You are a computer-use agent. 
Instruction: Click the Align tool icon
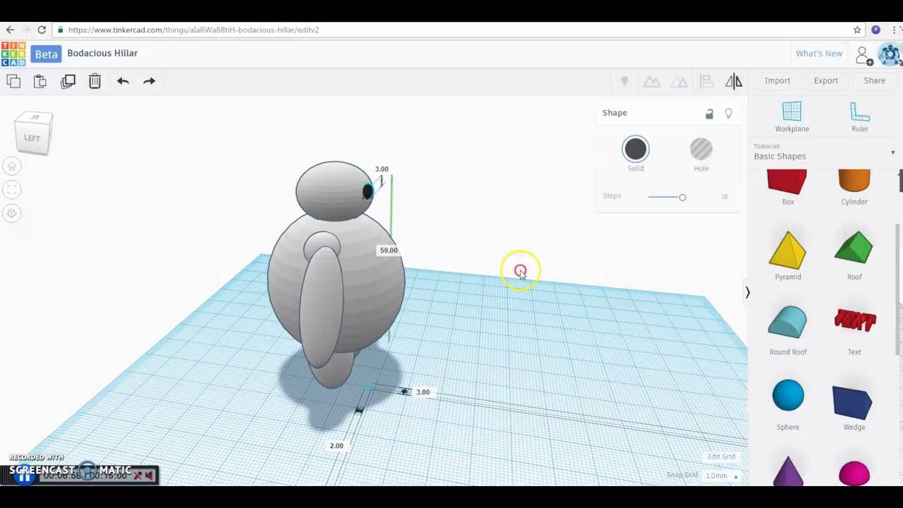tap(706, 81)
